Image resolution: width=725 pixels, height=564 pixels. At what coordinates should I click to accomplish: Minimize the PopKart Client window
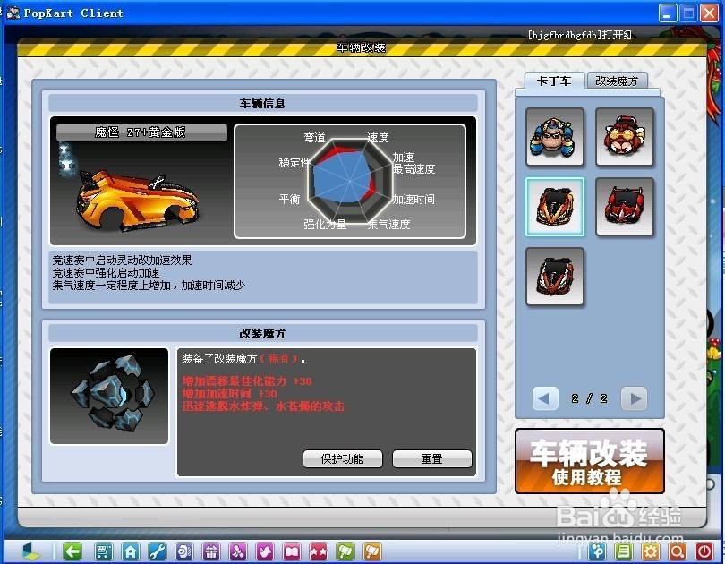[667, 13]
